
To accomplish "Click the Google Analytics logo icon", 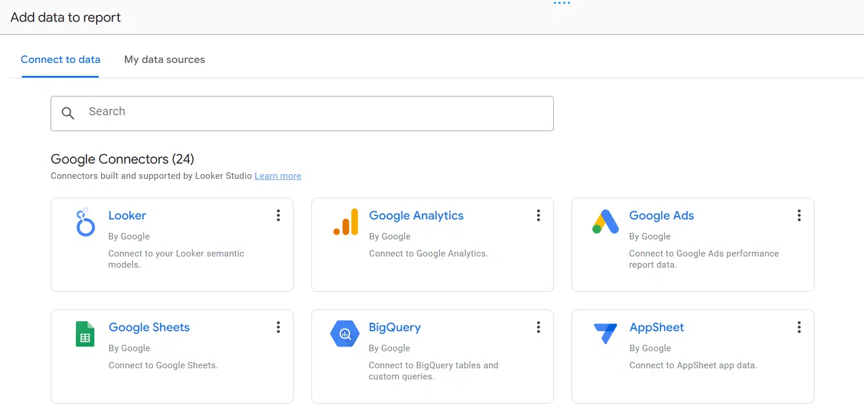I will coord(345,222).
